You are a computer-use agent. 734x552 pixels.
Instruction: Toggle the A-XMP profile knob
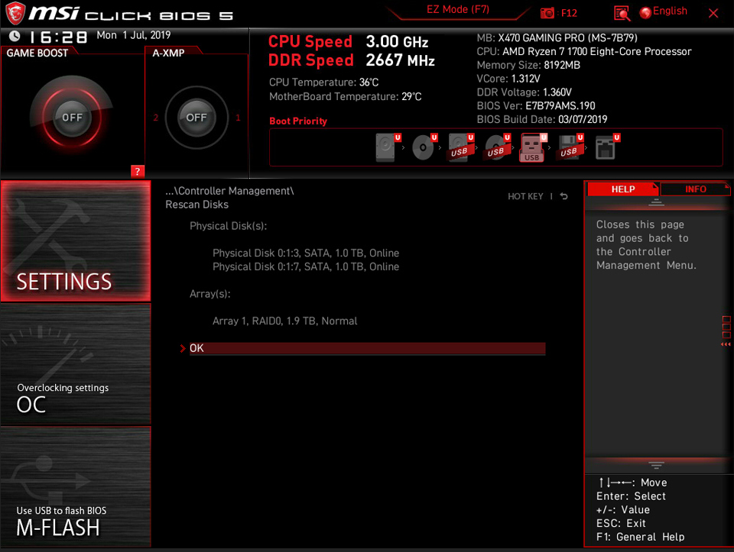[x=196, y=118]
